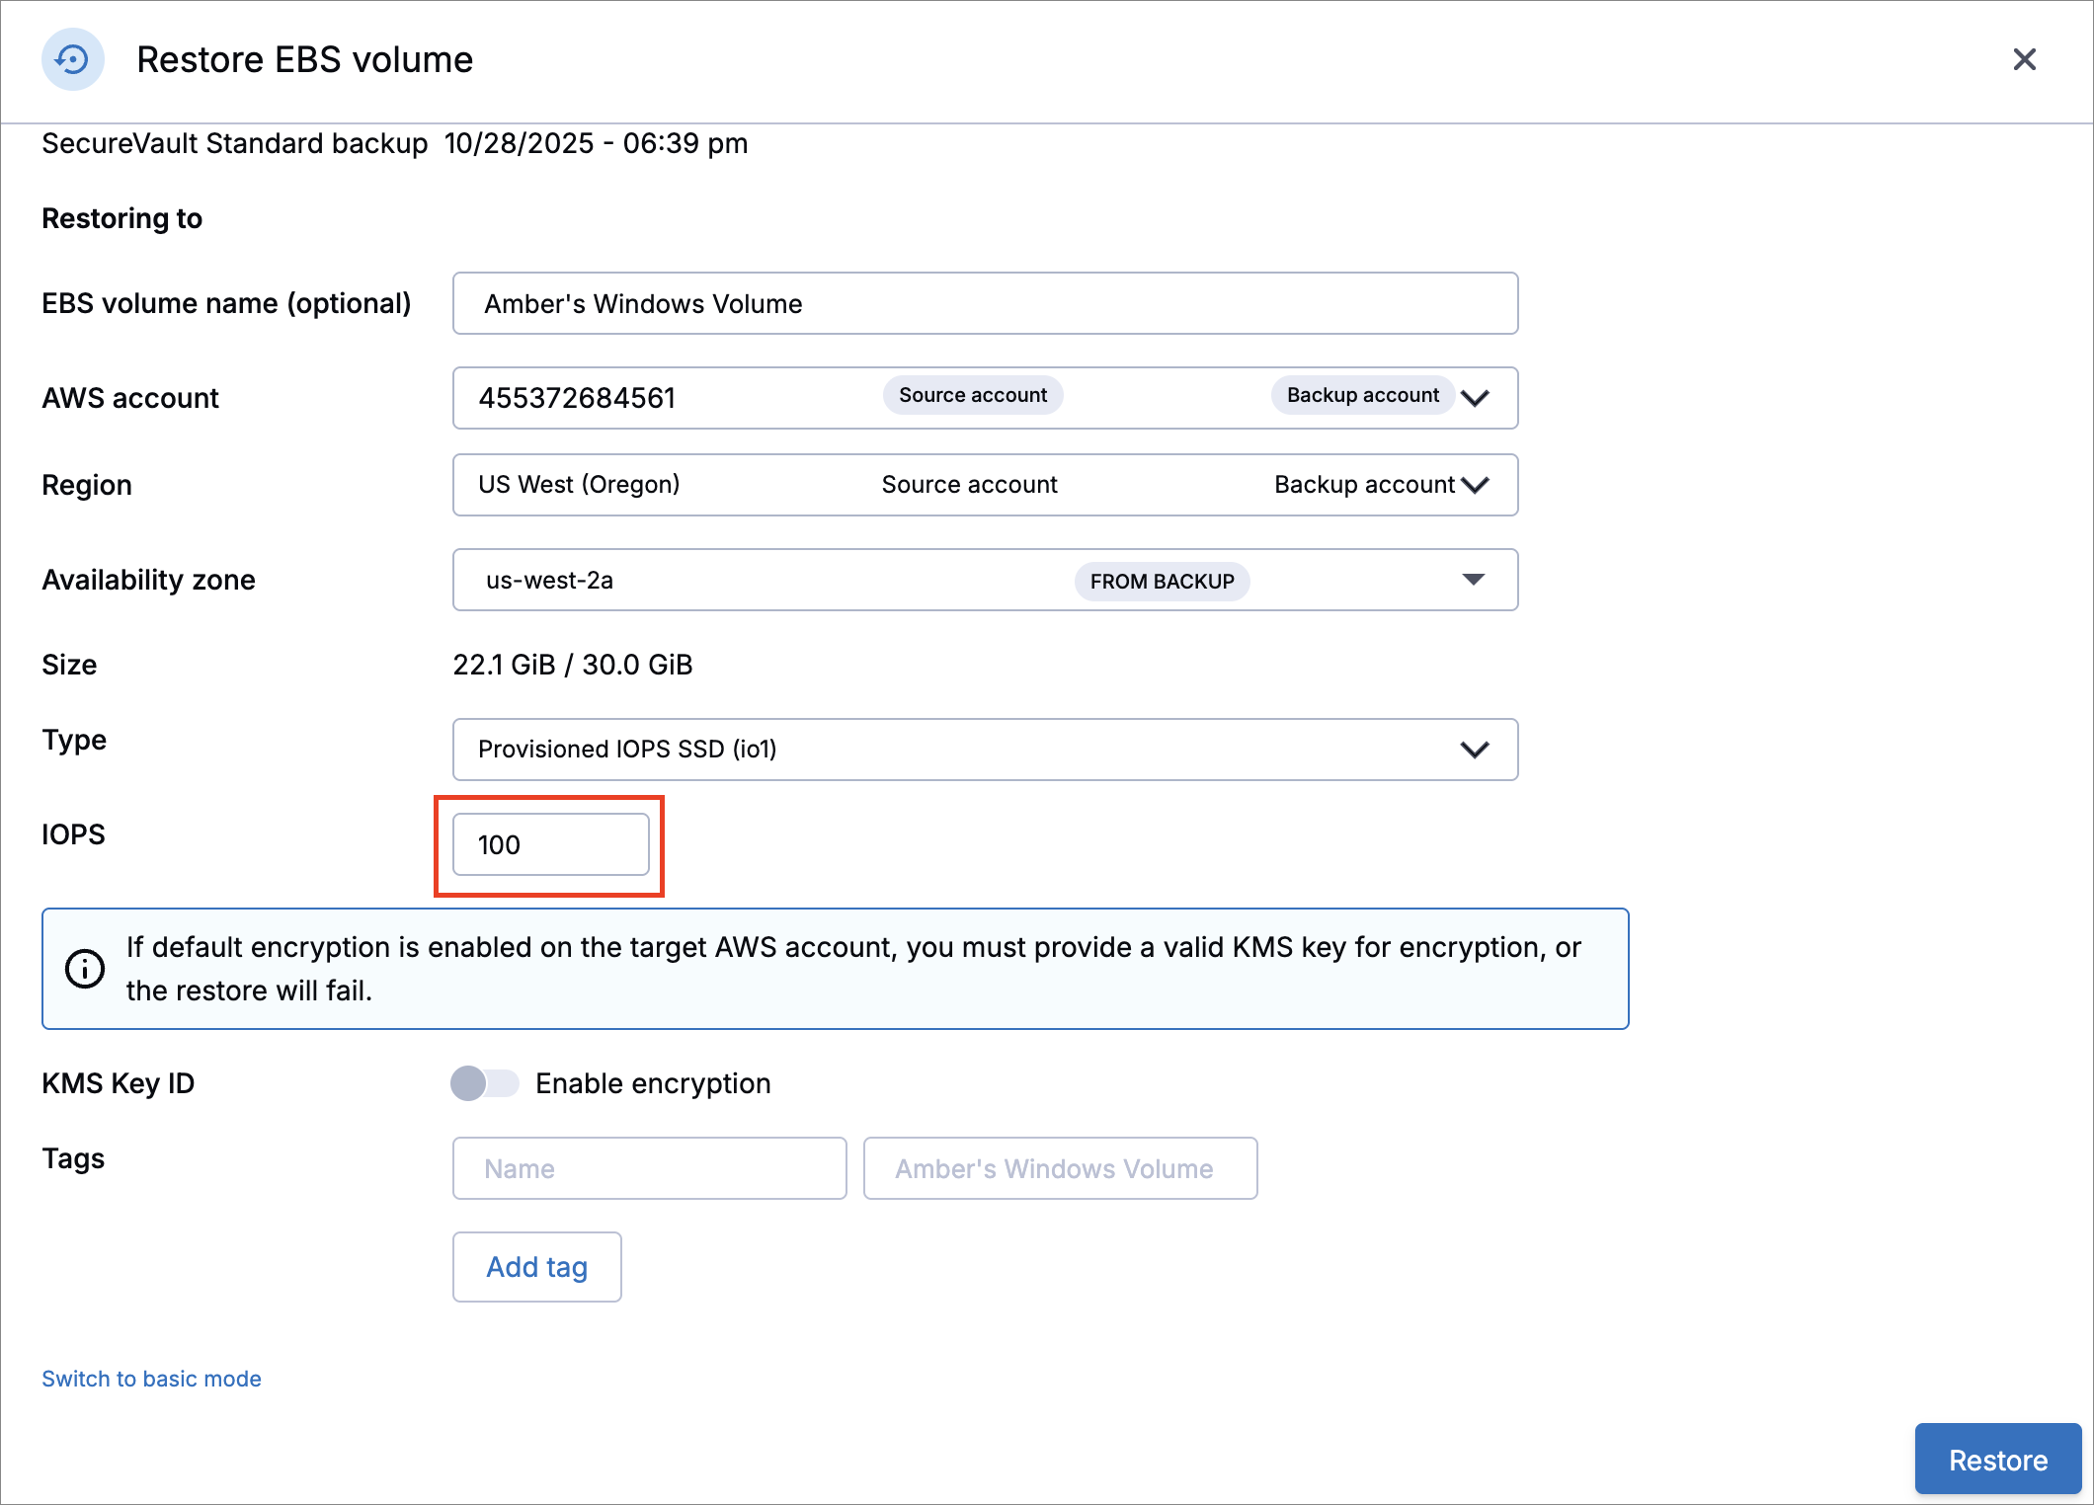Click the tag Name input field
The width and height of the screenshot is (2094, 1505).
point(649,1168)
